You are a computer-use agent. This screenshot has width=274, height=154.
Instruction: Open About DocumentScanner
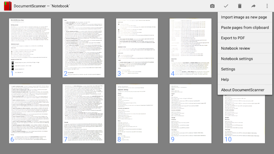click(x=245, y=90)
